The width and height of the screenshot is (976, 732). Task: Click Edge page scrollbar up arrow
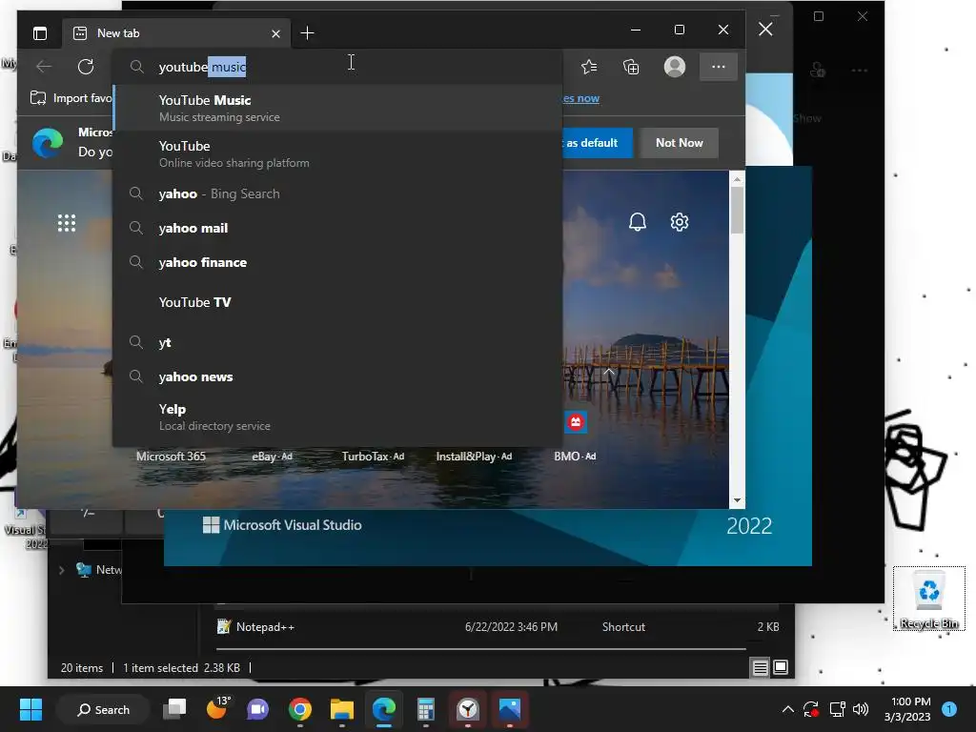[x=737, y=179]
